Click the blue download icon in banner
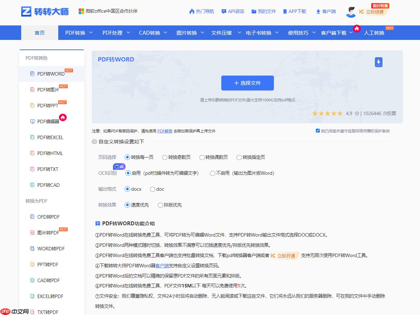Screen dimensions: 420x315 (378, 62)
